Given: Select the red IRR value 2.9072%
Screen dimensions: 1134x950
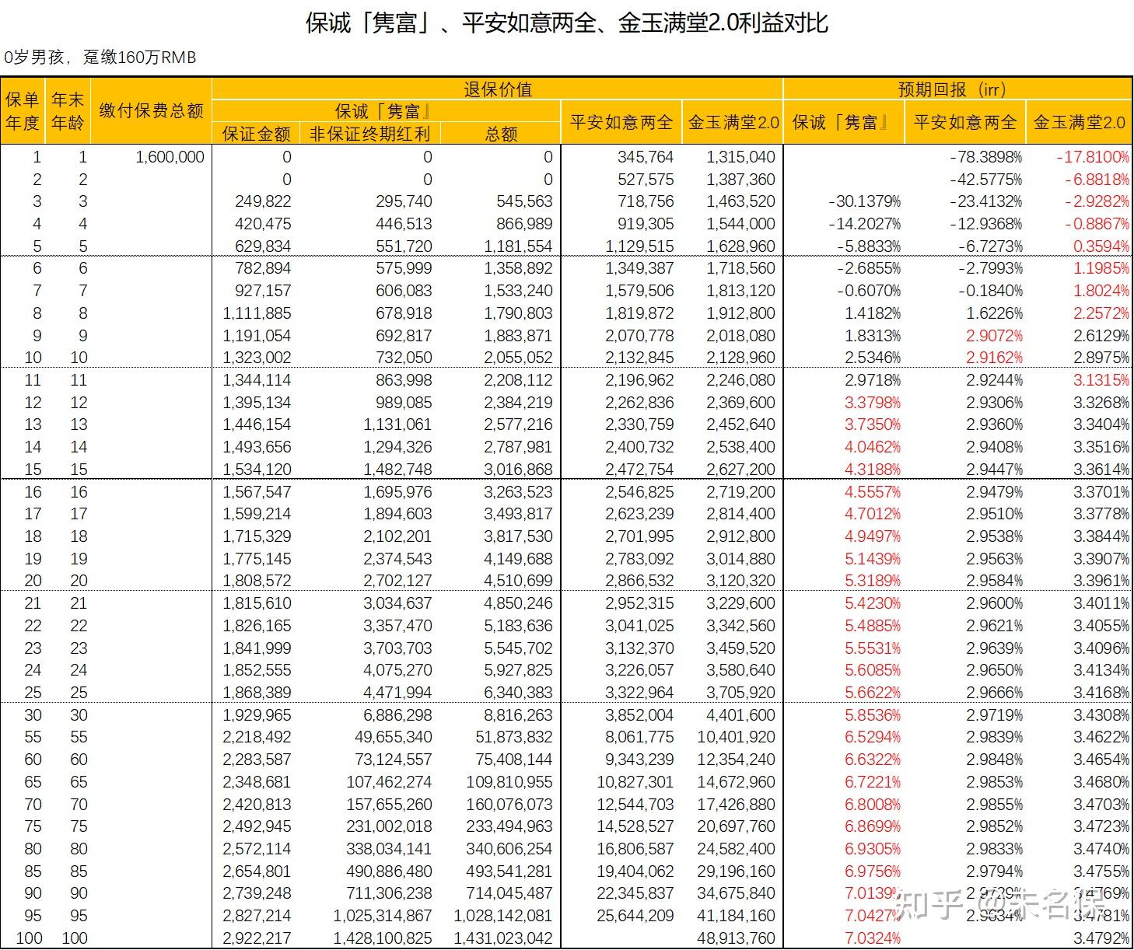Looking at the screenshot, I should (x=995, y=336).
